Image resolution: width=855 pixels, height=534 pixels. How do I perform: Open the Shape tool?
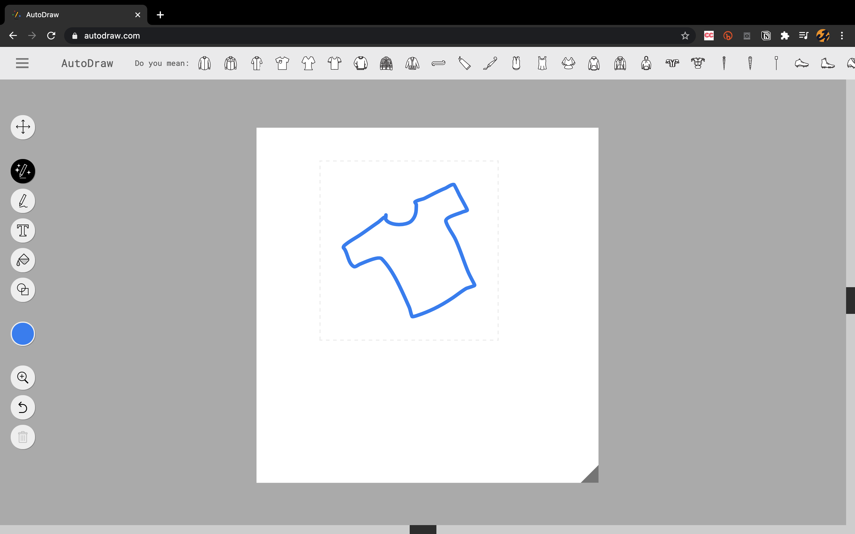click(x=23, y=290)
